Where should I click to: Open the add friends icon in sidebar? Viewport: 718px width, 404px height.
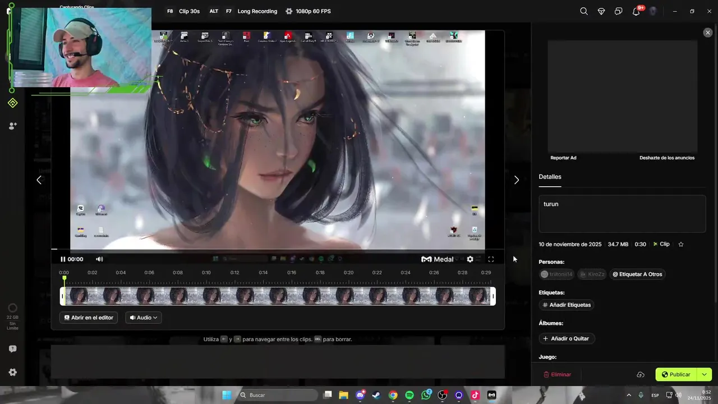click(x=12, y=126)
